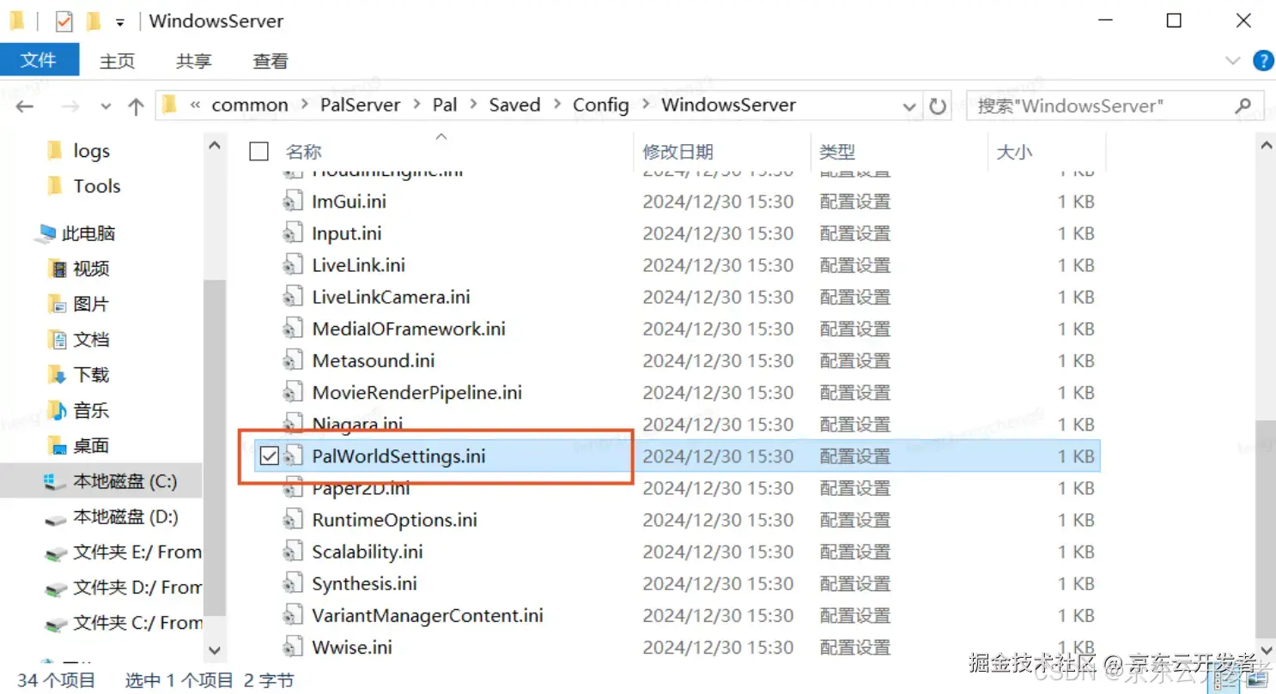Expand the address bar history dropdown

pyautogui.click(x=910, y=106)
